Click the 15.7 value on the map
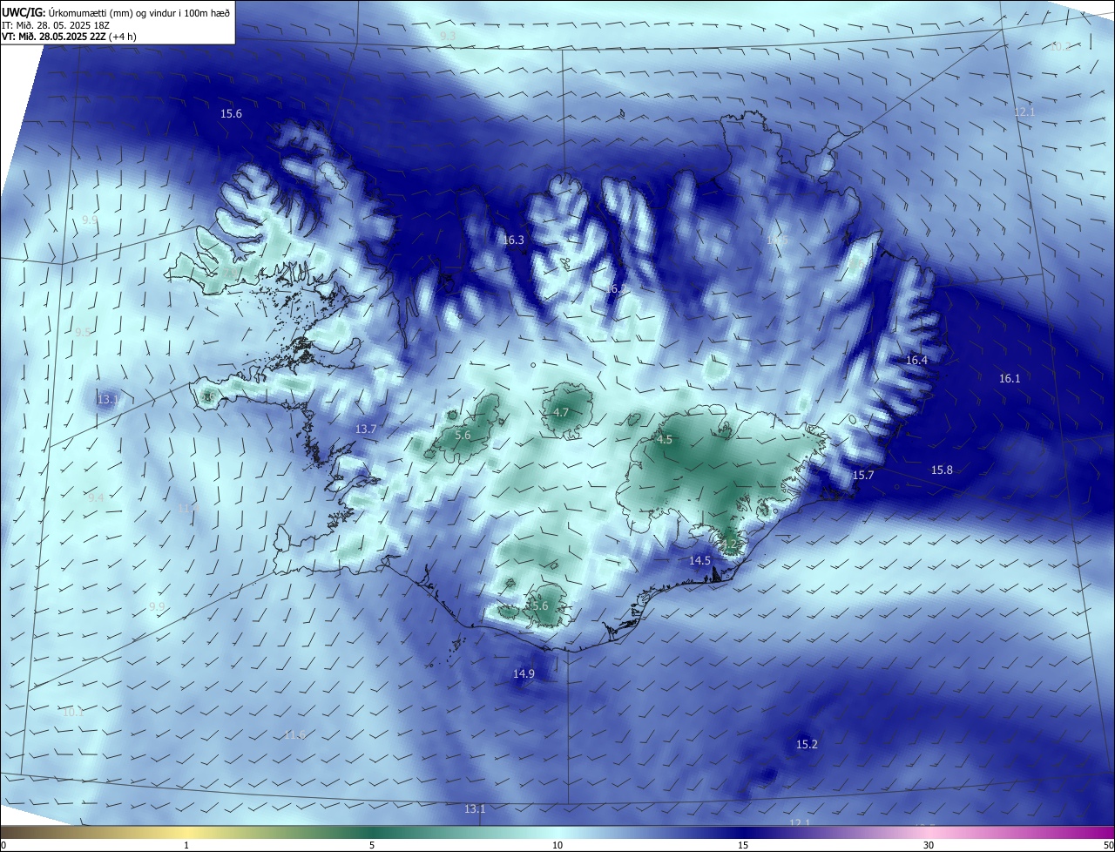1115x852 pixels. point(862,475)
